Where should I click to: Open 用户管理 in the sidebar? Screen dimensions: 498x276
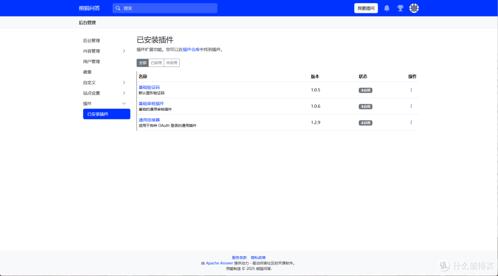91,62
